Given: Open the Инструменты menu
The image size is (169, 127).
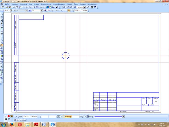Looking at the screenshot, I should click(46, 4).
